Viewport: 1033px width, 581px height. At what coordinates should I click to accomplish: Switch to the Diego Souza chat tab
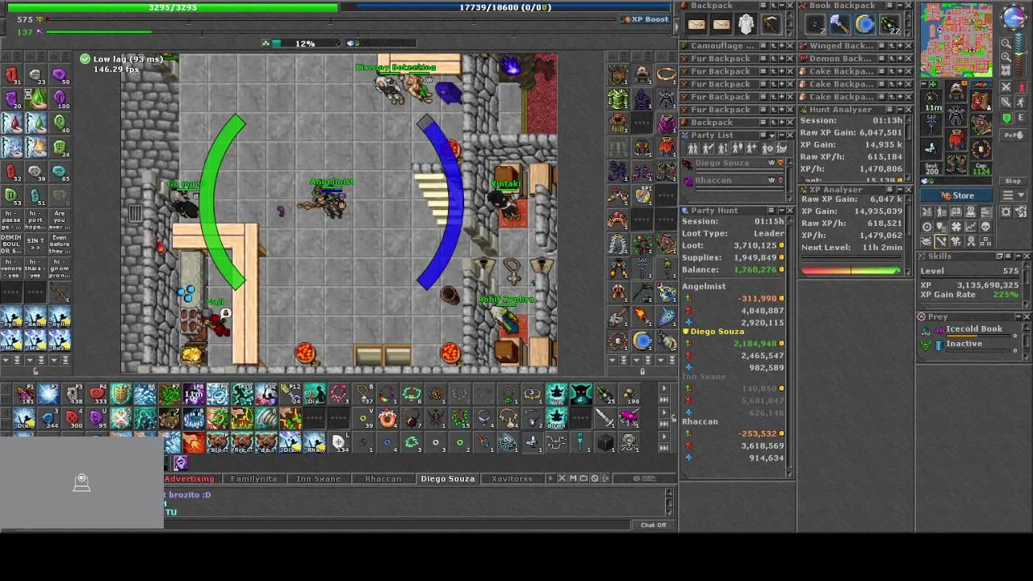(448, 479)
